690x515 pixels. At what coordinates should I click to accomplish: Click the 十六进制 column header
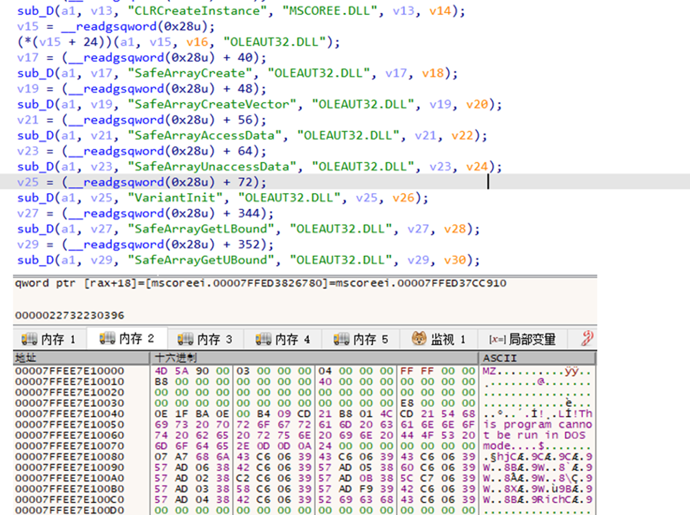(314, 358)
